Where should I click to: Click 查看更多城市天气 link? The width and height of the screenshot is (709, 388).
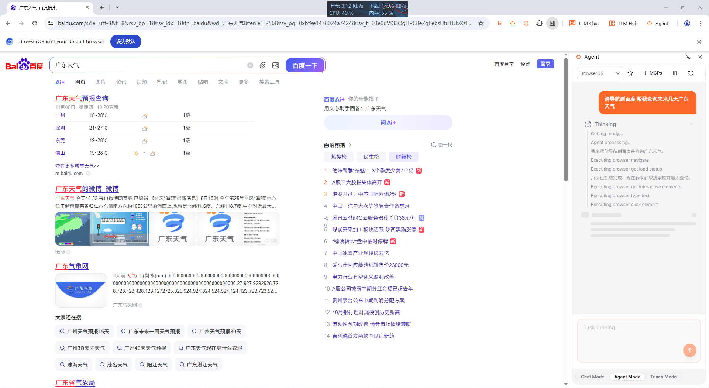pos(77,166)
